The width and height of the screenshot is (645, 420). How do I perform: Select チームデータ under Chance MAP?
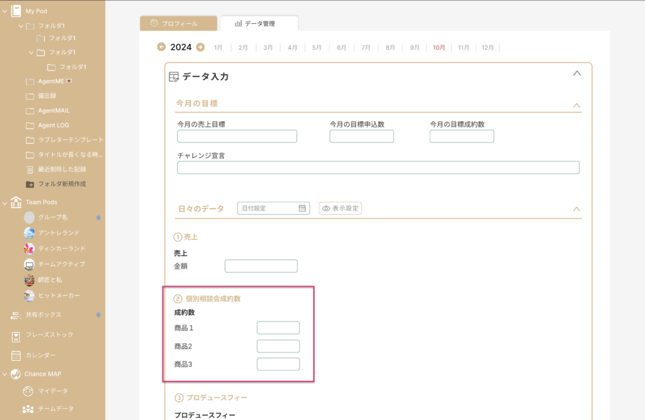pyautogui.click(x=28, y=409)
